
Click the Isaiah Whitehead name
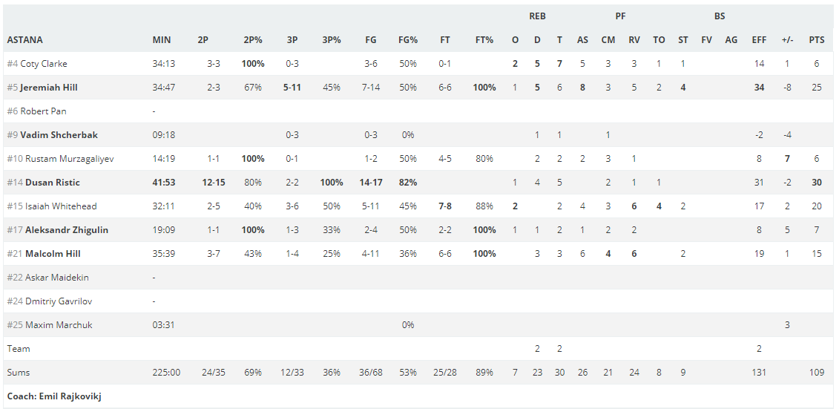point(61,206)
